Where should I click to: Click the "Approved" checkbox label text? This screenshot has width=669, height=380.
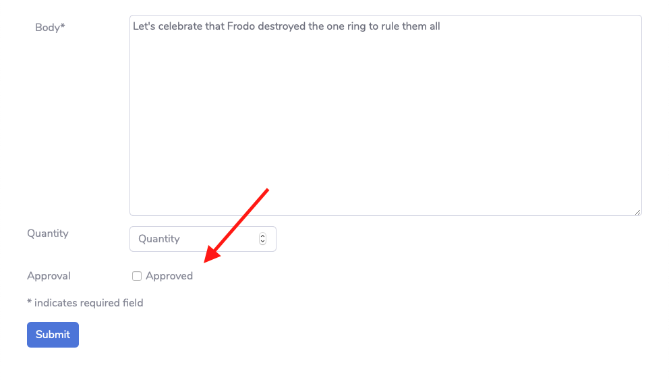(169, 276)
